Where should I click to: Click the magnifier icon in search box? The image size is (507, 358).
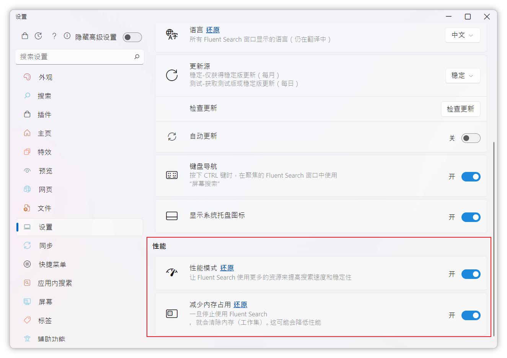click(137, 57)
